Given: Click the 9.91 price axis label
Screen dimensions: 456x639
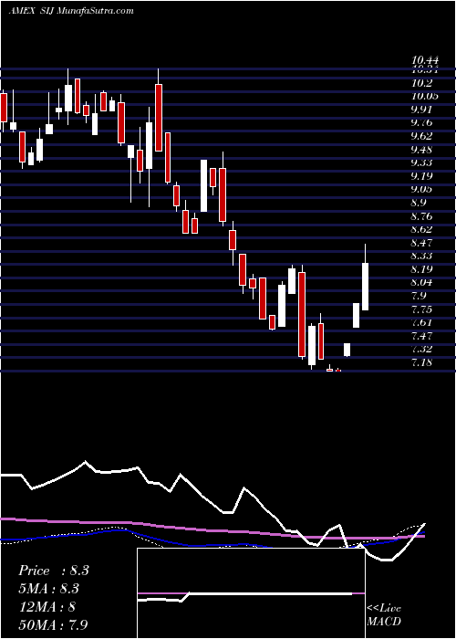Looking at the screenshot, I should (x=423, y=110).
